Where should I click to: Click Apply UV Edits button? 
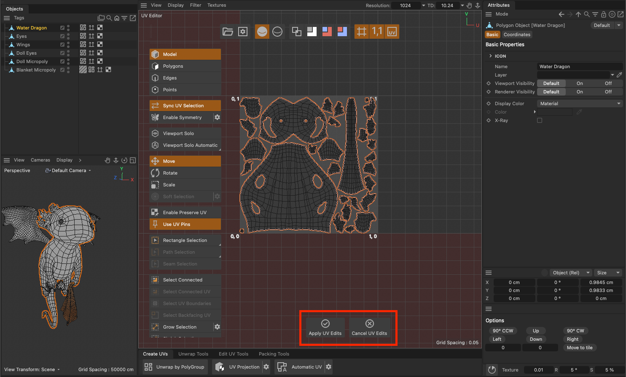click(325, 327)
